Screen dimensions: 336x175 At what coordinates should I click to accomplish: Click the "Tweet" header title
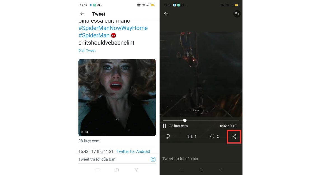point(99,14)
